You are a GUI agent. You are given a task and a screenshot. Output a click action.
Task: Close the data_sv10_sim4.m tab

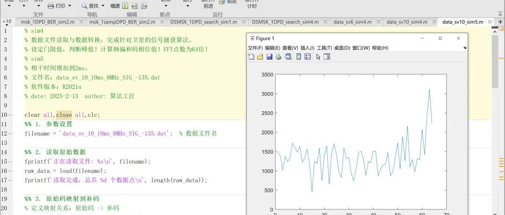coord(433,22)
